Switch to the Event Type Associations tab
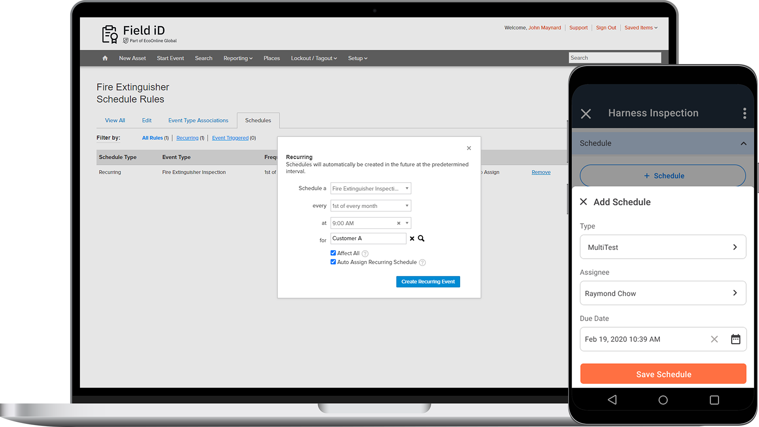Screen dimensions: 759x427 (198, 120)
